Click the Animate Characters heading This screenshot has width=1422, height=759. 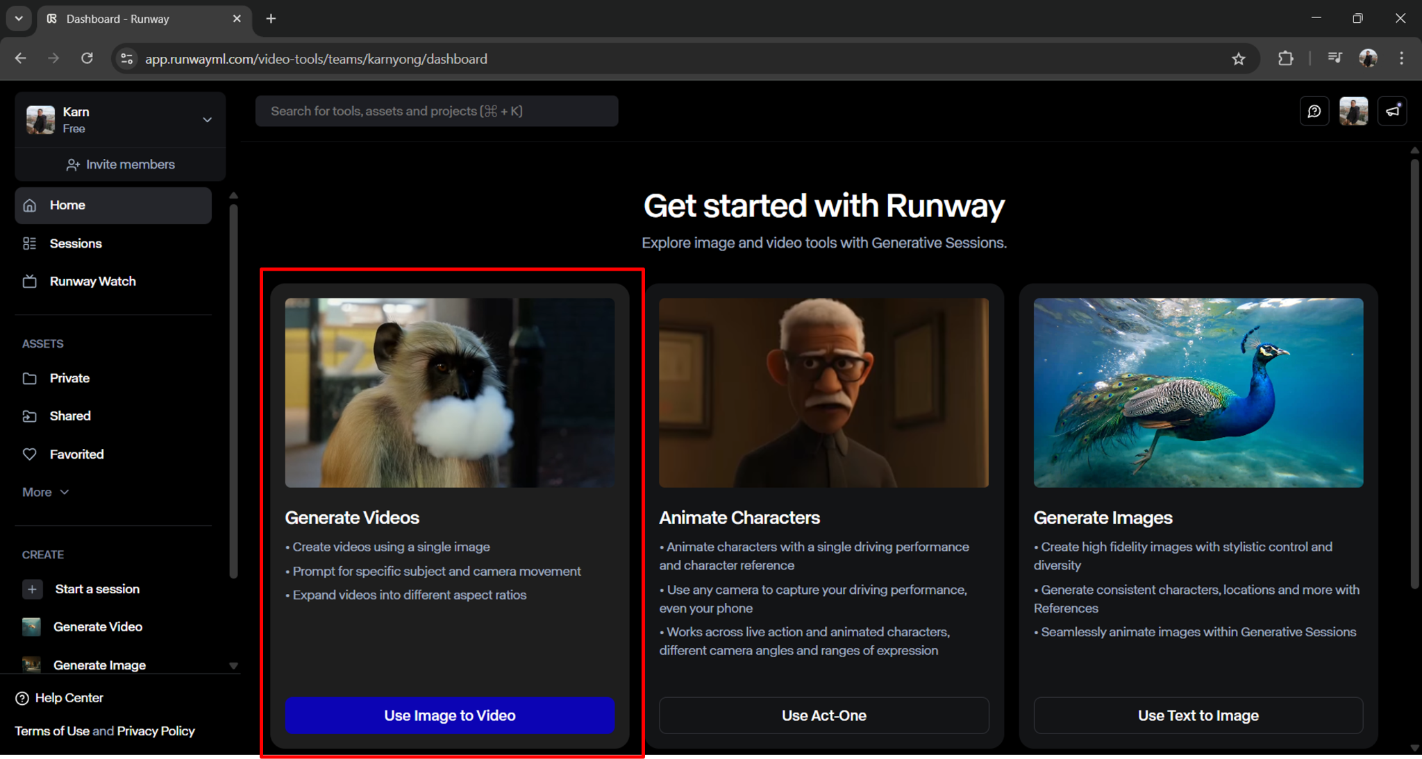[x=739, y=518]
